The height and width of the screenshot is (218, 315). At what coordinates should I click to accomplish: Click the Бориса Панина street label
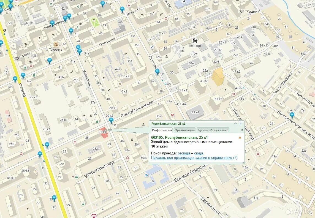(190, 173)
